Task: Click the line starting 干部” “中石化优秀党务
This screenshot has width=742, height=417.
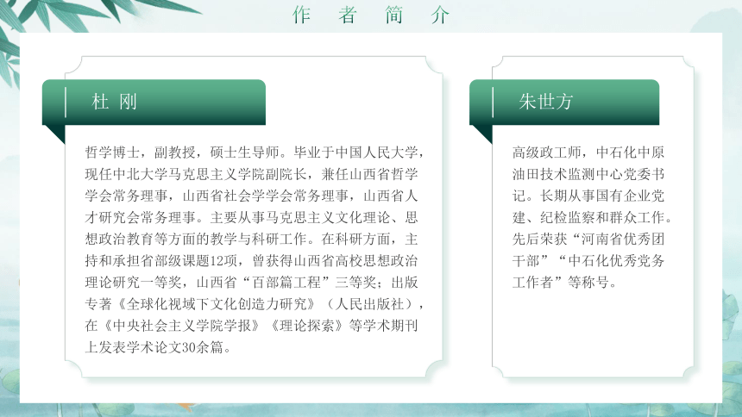Action: 588,261
